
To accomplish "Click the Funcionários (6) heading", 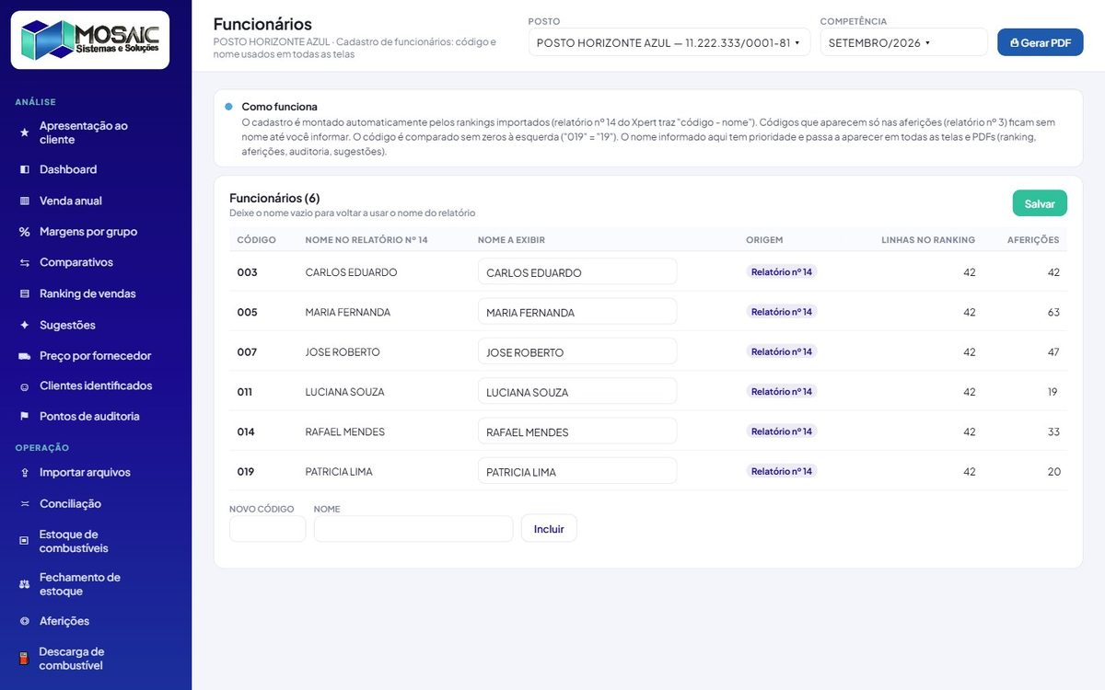I will coord(274,198).
